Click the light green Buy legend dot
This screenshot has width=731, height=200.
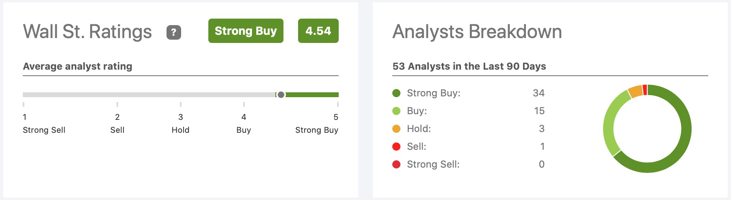pyautogui.click(x=396, y=111)
